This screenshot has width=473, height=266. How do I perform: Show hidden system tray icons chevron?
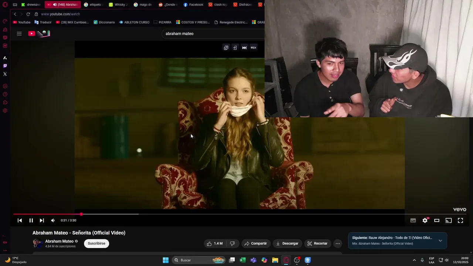[414, 260]
